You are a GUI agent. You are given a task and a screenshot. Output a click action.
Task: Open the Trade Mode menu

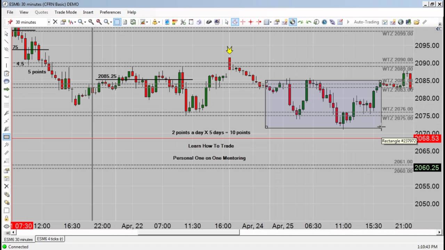tap(66, 12)
